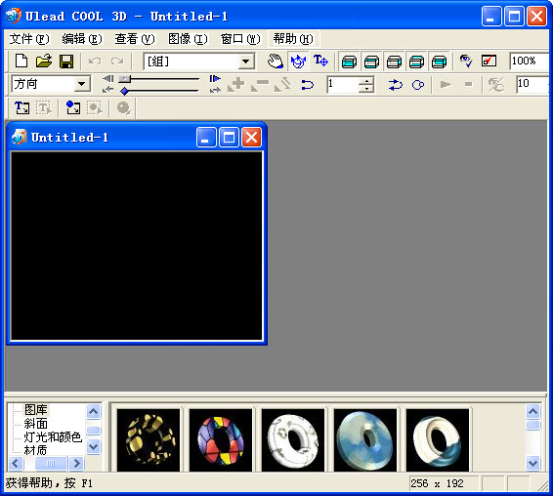Click the frame count field showing 10

pos(532,84)
